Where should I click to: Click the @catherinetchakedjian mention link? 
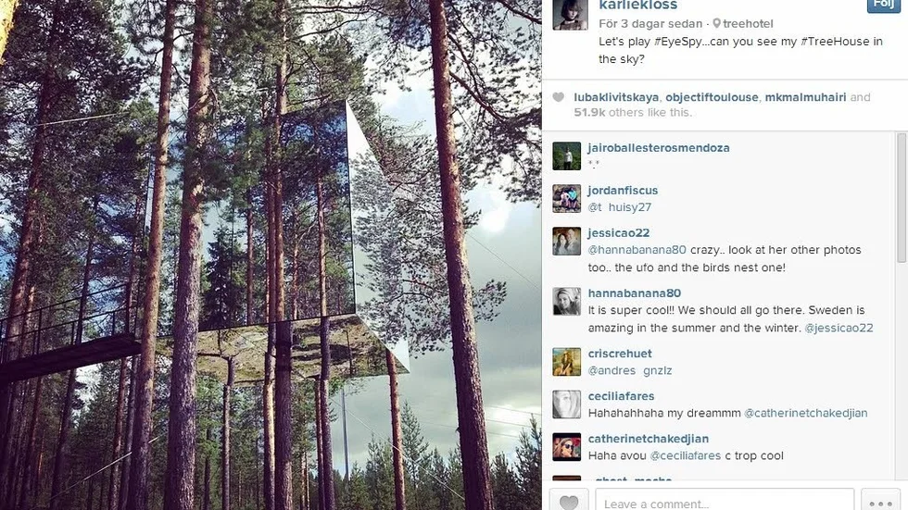805,413
